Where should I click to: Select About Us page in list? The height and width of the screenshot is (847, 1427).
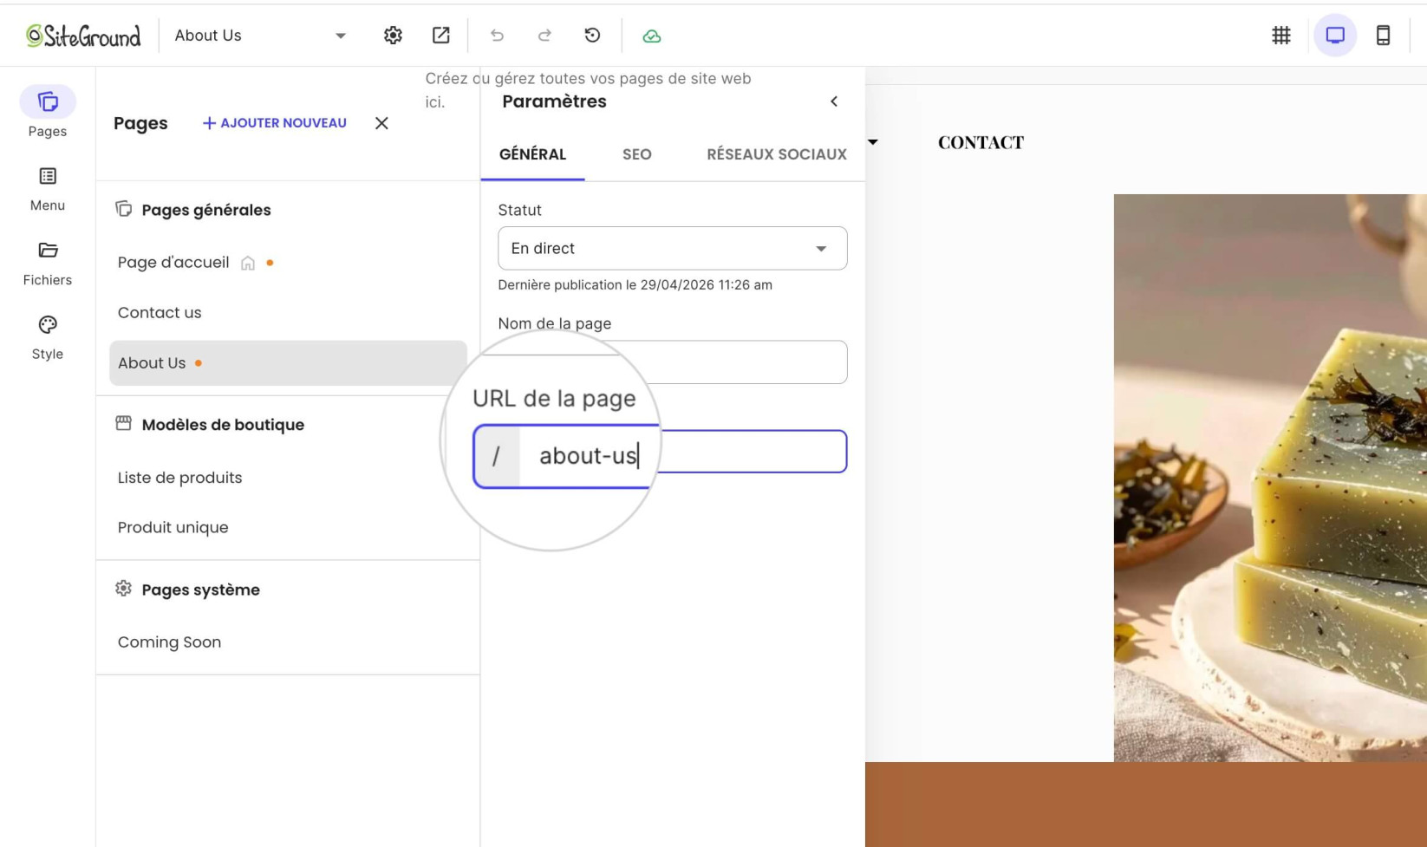[288, 363]
